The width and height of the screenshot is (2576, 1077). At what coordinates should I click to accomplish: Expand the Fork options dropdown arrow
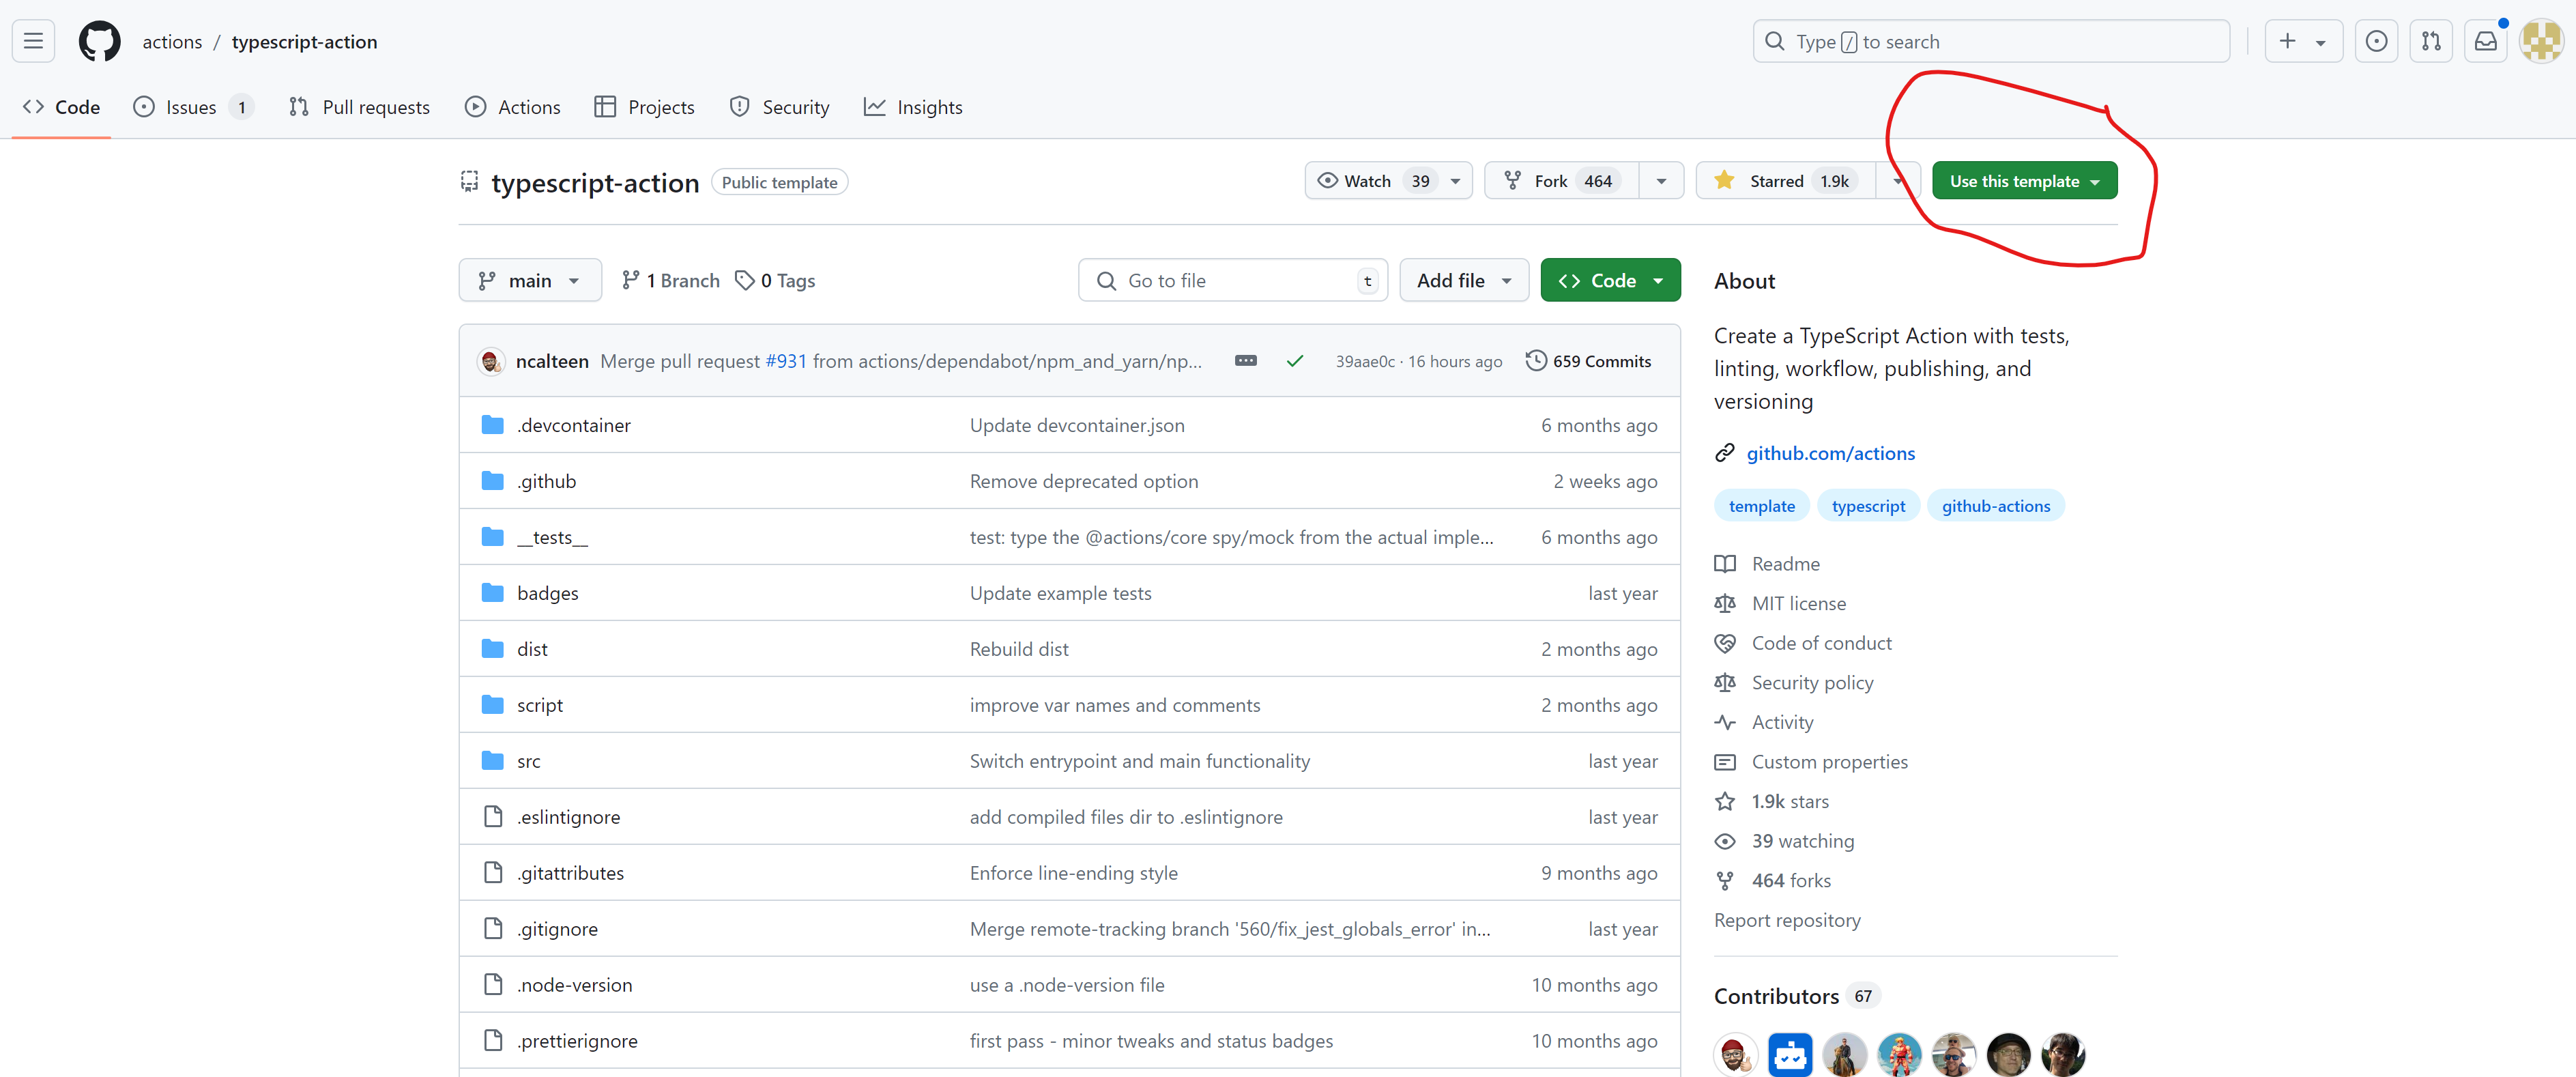coord(1661,181)
